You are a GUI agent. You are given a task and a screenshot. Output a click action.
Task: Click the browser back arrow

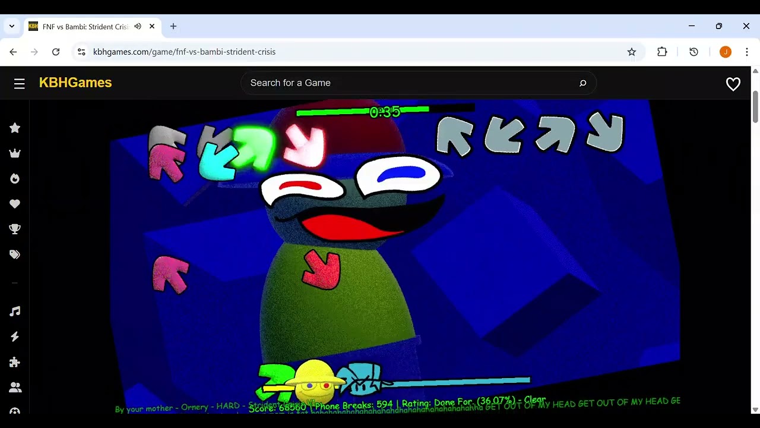coord(13,52)
